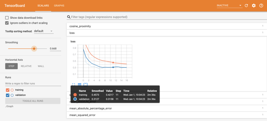Expand the mean_squared_error section

[x=167, y=115]
